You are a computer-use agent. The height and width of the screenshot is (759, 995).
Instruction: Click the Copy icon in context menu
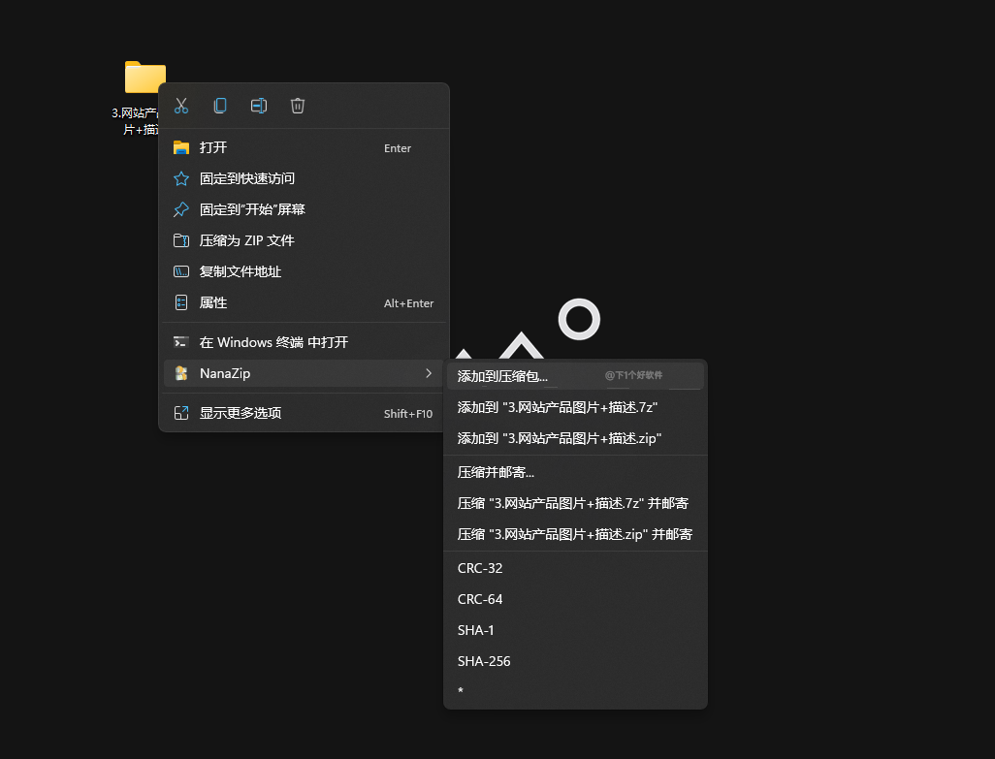pos(220,106)
